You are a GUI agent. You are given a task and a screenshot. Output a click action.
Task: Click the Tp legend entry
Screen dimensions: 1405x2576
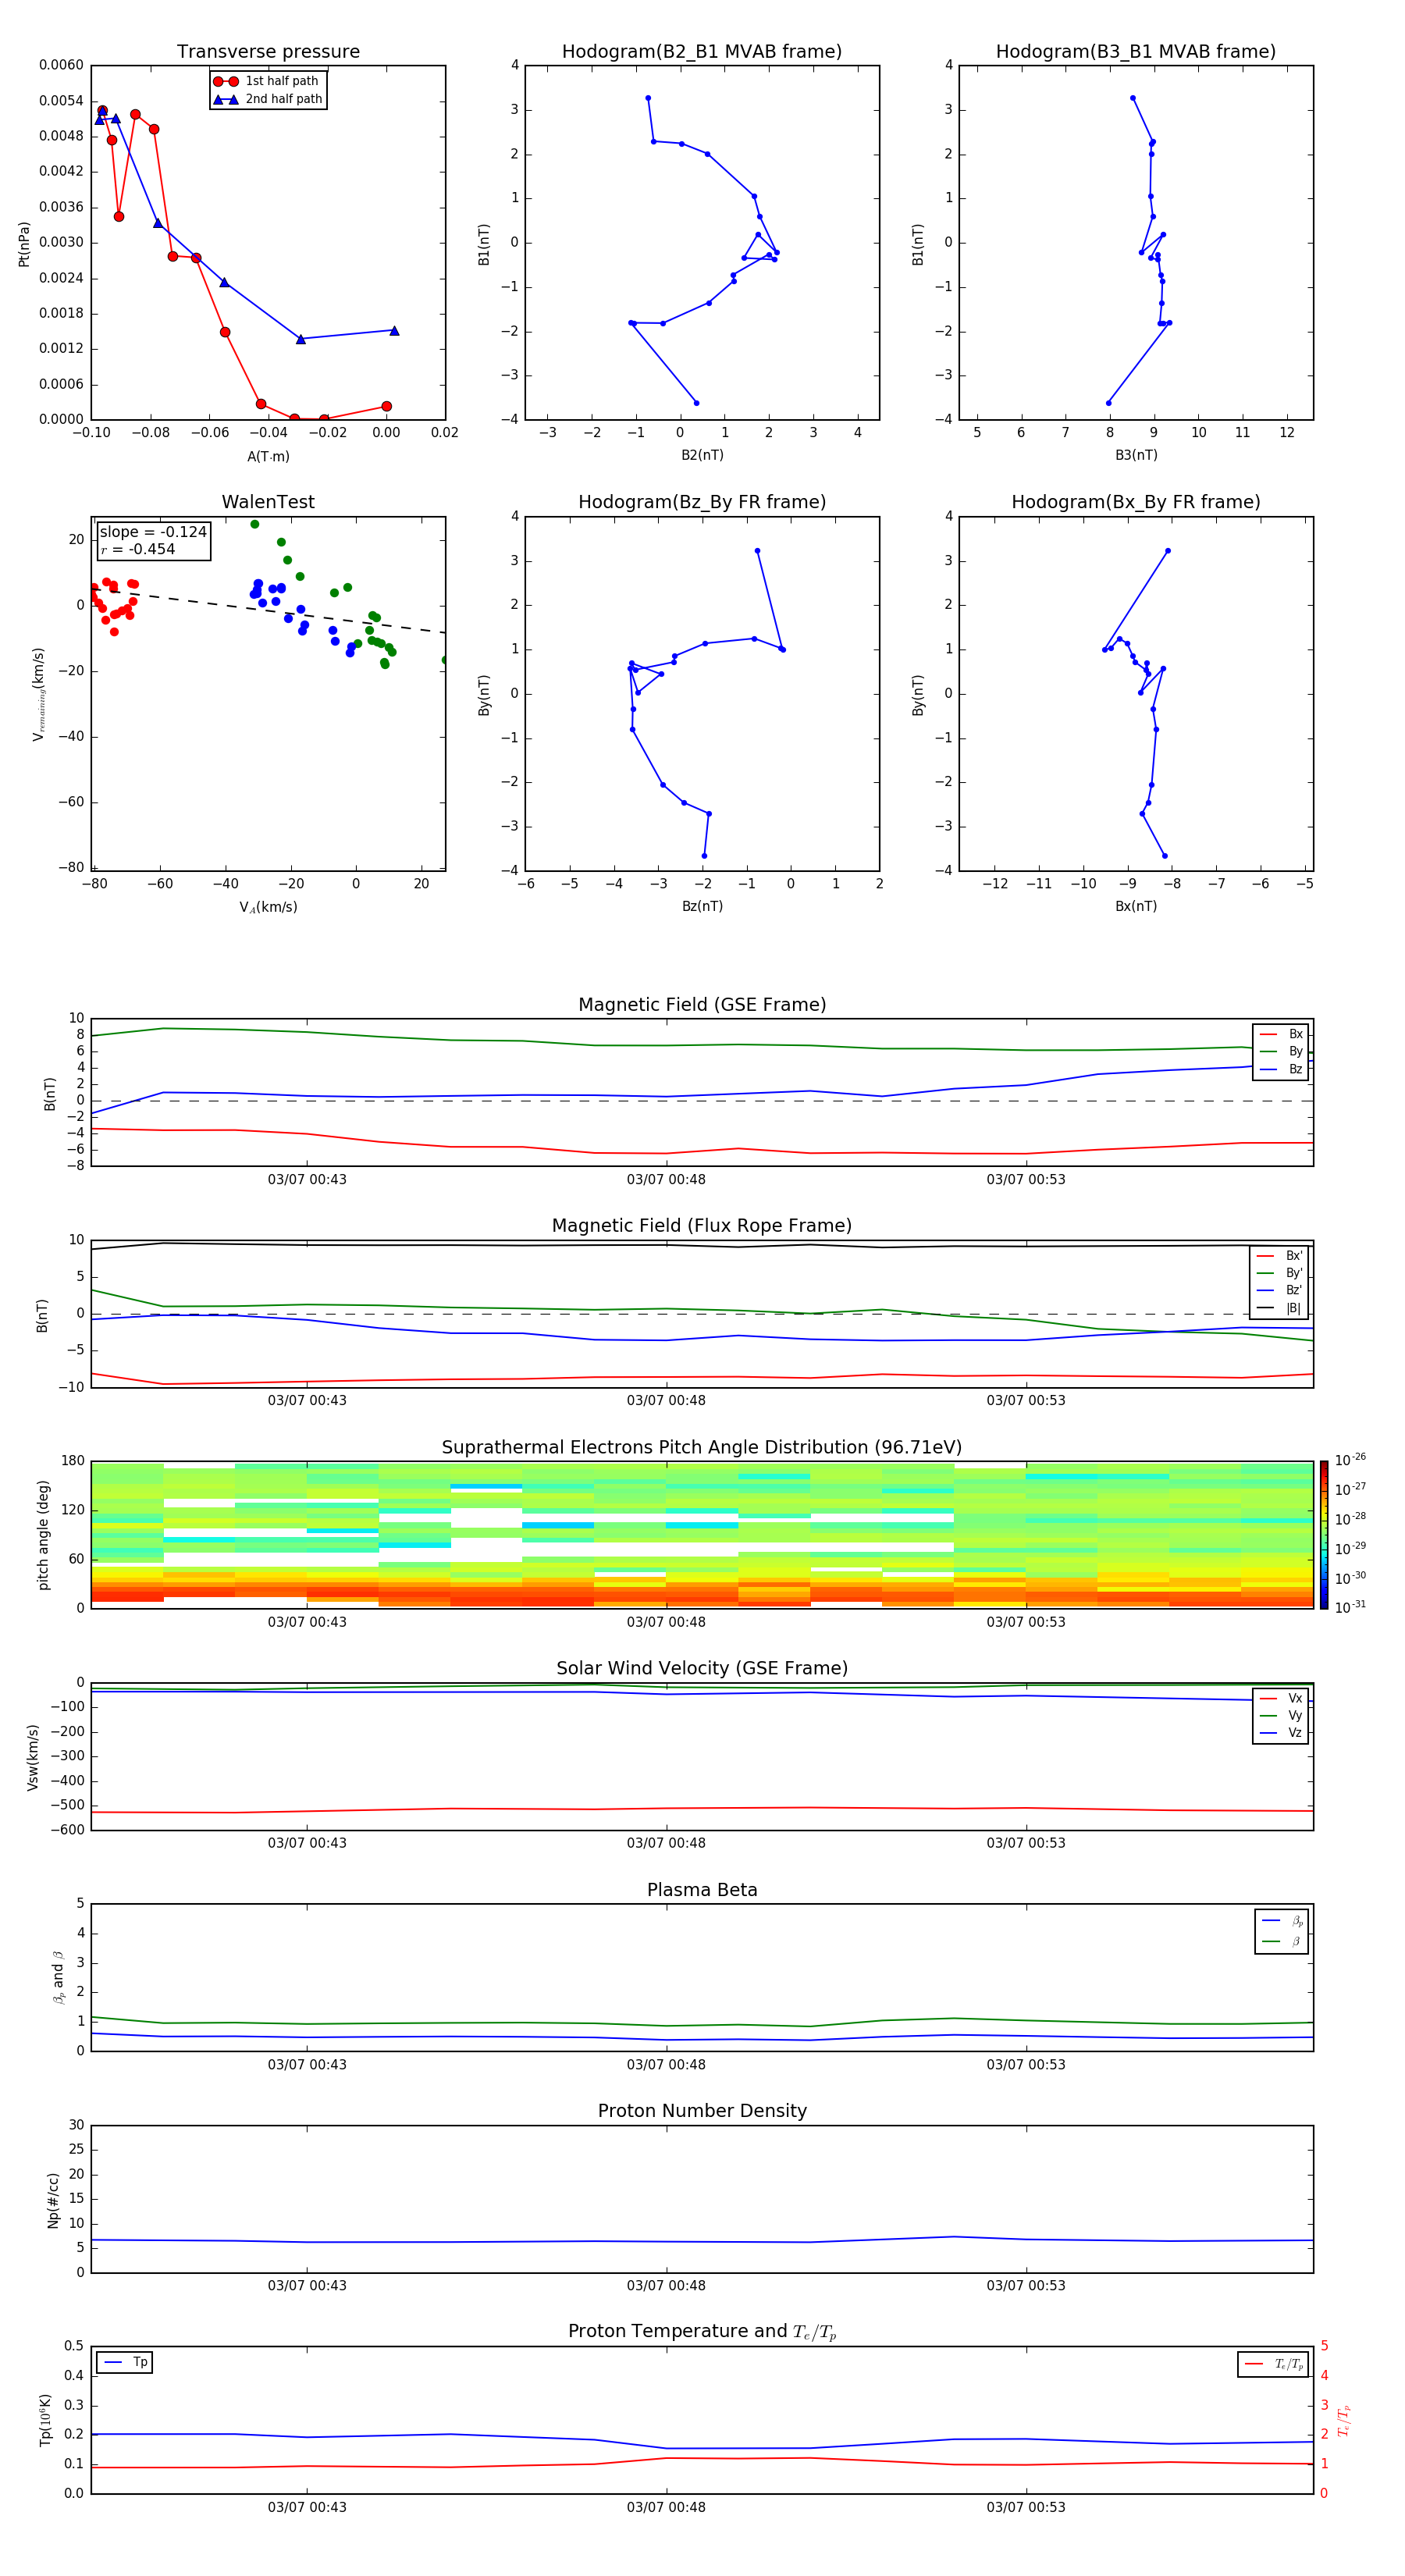tap(126, 2362)
